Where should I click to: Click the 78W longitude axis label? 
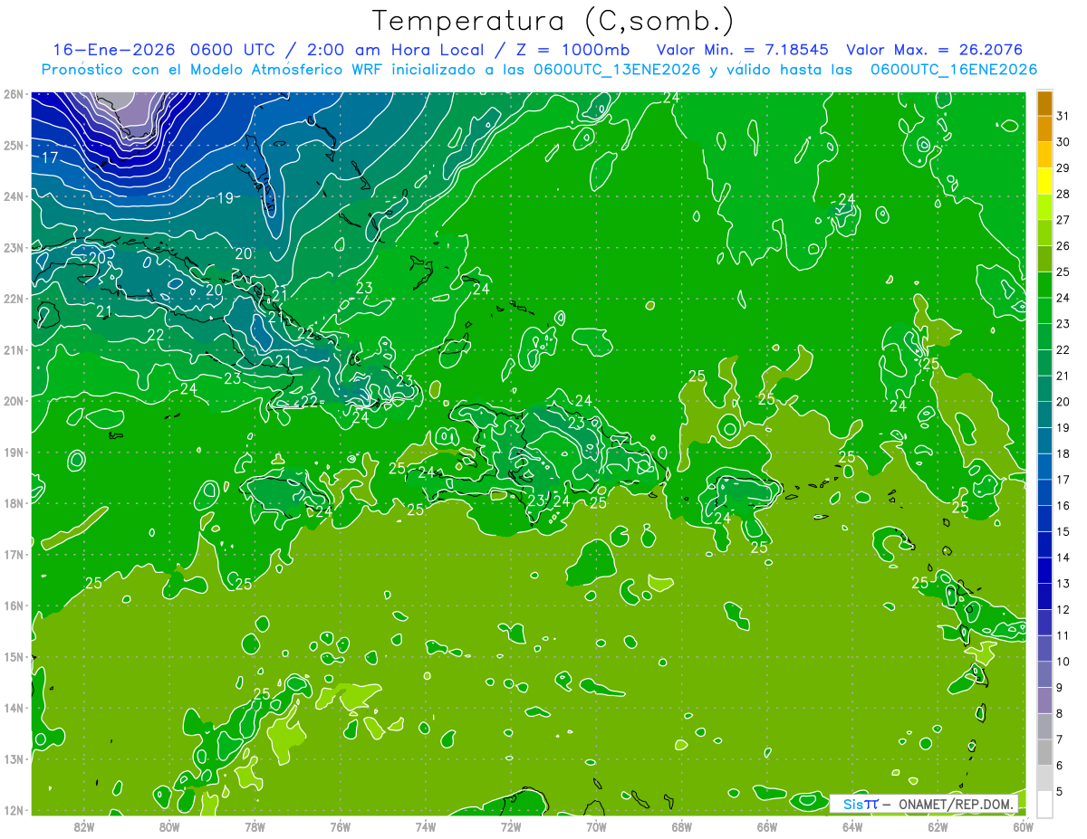(255, 827)
